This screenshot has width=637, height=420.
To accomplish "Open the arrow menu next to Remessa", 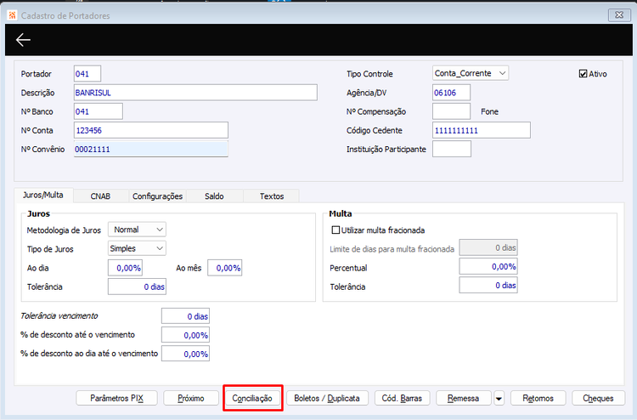I will coord(499,399).
